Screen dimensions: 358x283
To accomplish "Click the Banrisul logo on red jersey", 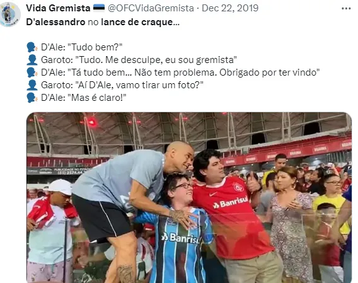I will click(231, 202).
